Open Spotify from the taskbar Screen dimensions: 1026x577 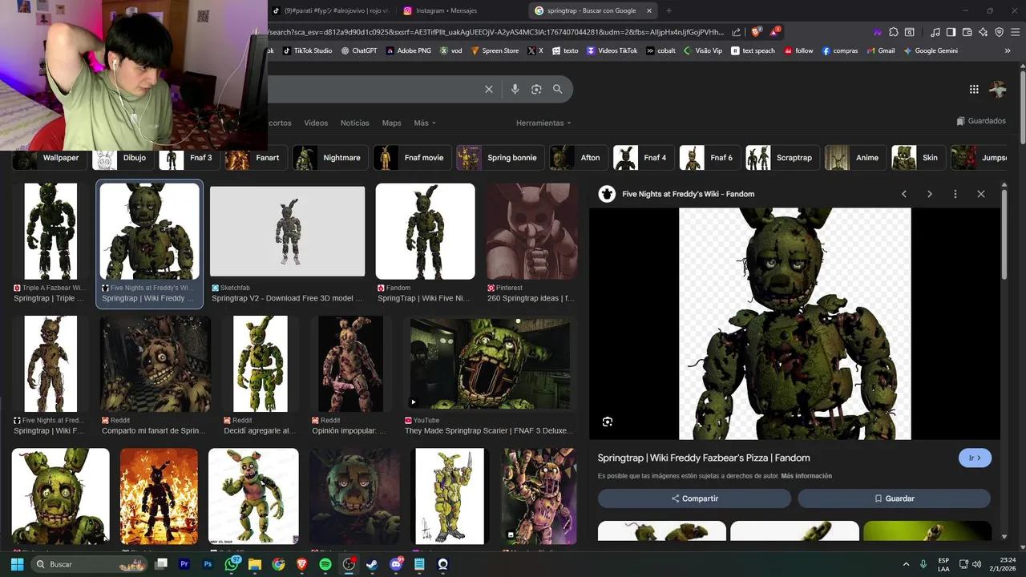click(x=325, y=564)
